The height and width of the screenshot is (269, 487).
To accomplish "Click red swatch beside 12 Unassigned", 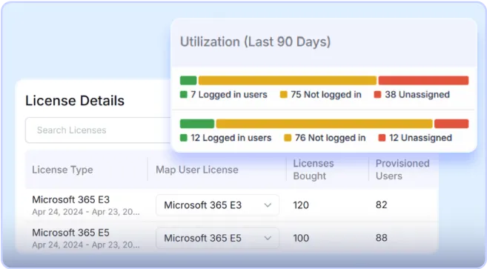I will click(x=382, y=138).
